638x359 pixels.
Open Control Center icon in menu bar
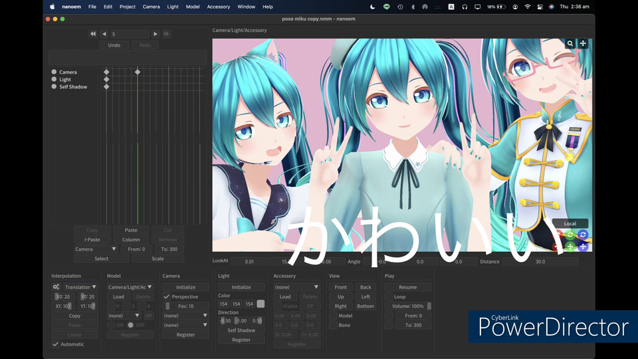[540, 7]
